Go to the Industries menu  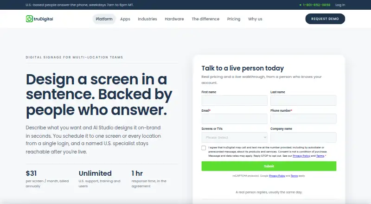[x=147, y=19]
